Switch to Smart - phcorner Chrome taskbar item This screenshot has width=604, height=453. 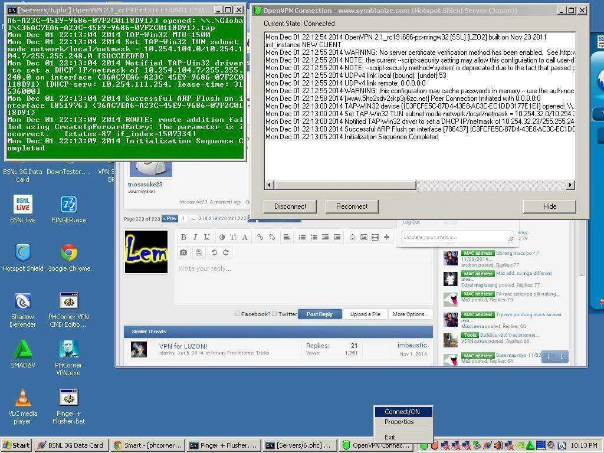click(148, 445)
